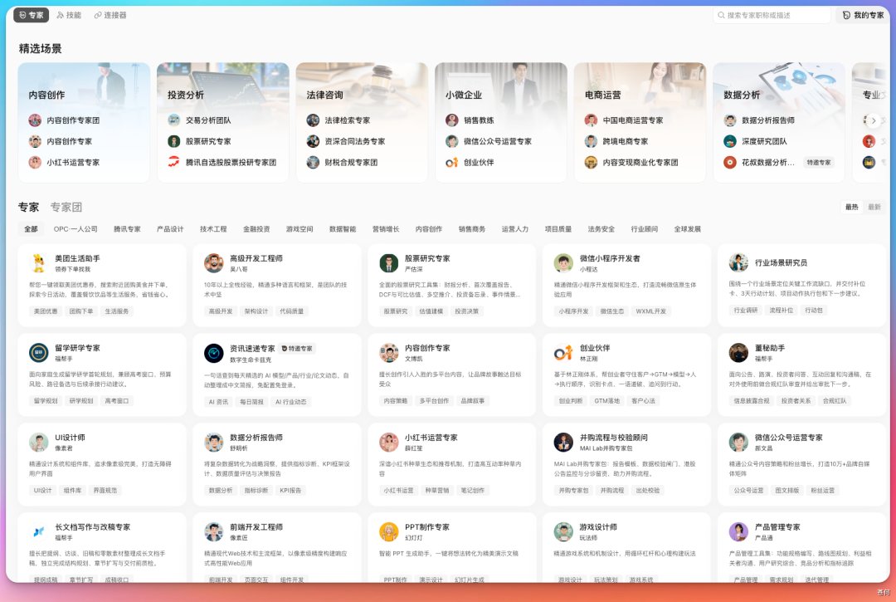Select the 产品管理专家 purple avatar
This screenshot has height=602, width=896.
click(738, 531)
